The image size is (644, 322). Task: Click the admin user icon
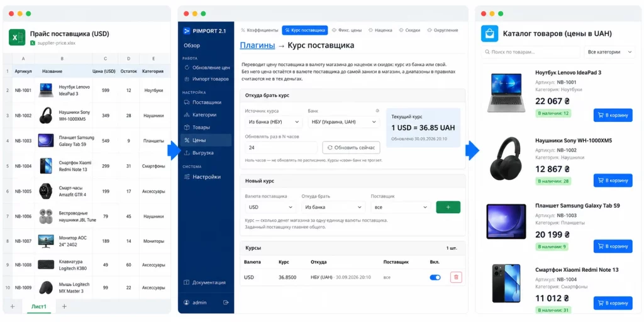click(x=186, y=303)
